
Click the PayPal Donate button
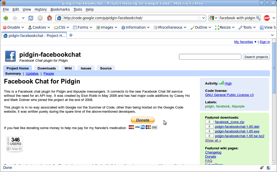coord(143,120)
